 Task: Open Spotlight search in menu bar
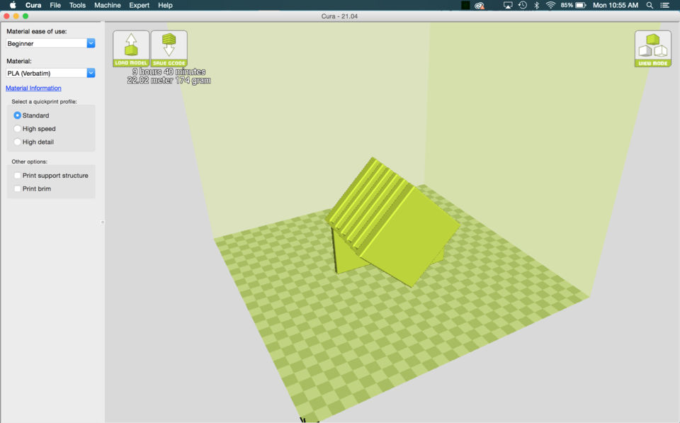point(649,5)
